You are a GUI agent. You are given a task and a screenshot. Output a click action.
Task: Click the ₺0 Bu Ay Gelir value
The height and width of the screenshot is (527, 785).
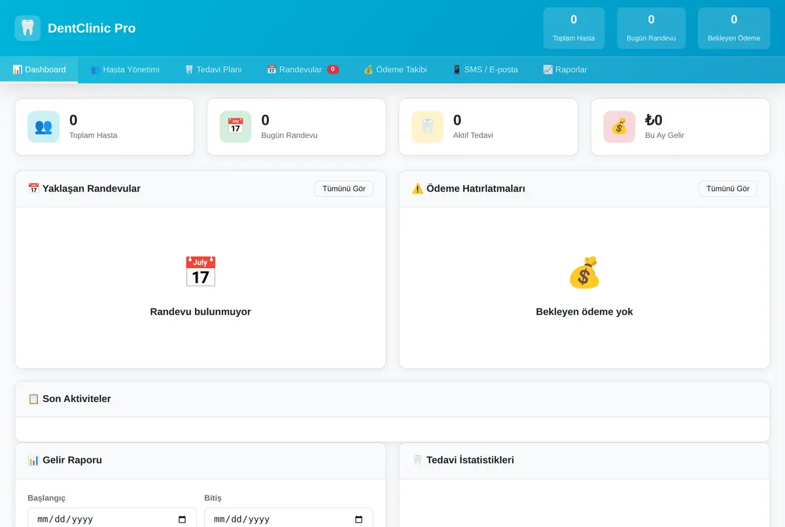[x=654, y=120]
